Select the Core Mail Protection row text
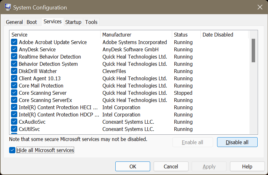Viewport: 268px width, 175px height. (x=41, y=85)
